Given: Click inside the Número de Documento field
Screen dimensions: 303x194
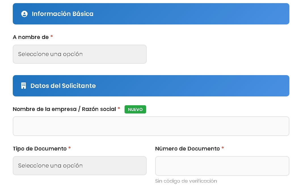Looking at the screenshot, I should (222, 166).
